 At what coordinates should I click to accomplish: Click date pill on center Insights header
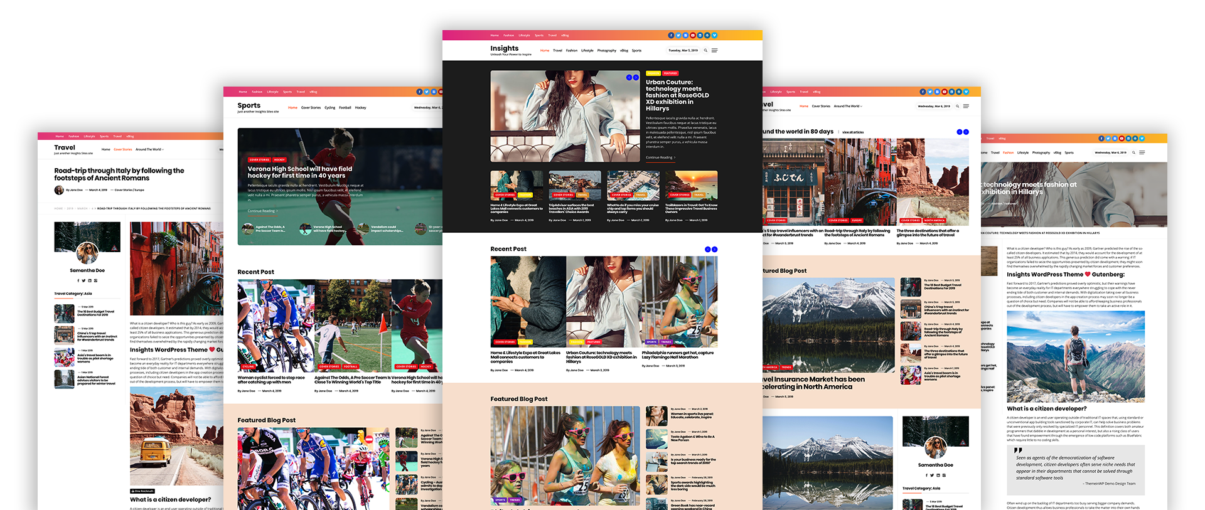(x=683, y=50)
